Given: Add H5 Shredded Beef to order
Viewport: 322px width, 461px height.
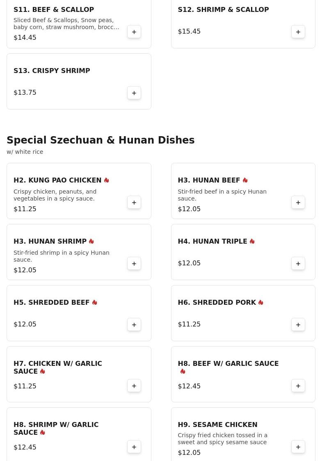Looking at the screenshot, I should tap(134, 325).
